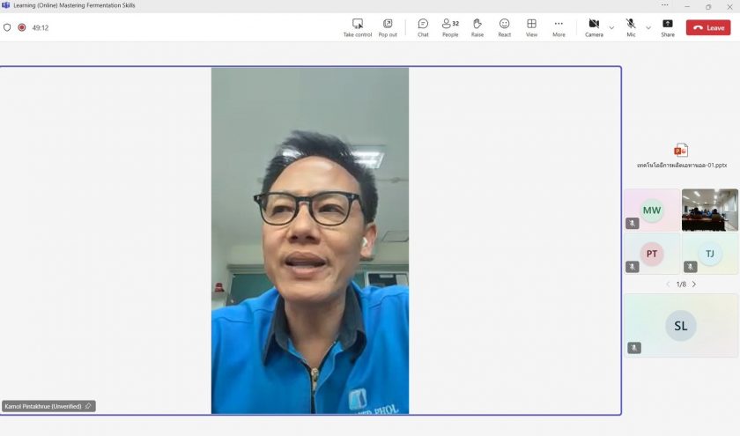Select the SL participant tile

[x=681, y=326]
